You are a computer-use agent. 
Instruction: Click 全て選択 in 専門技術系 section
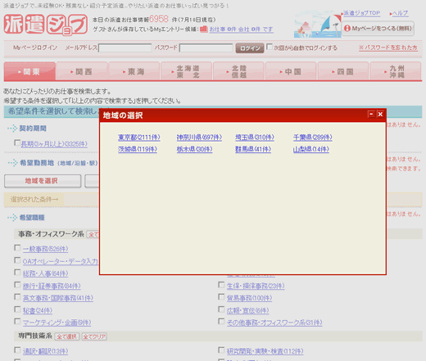(x=67, y=336)
